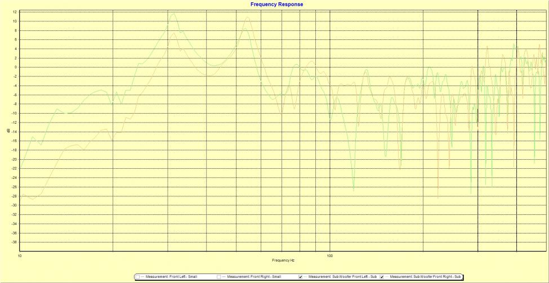Click the '-20' dB axis value
The height and width of the screenshot is (283, 549).
pyautogui.click(x=14, y=159)
